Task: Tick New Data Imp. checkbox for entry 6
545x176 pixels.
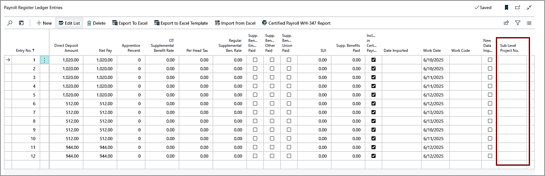Action: click(x=490, y=104)
